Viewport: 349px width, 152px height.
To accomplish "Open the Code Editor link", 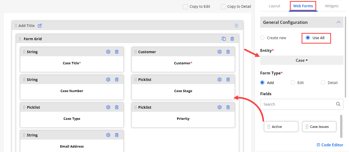I will [330, 145].
